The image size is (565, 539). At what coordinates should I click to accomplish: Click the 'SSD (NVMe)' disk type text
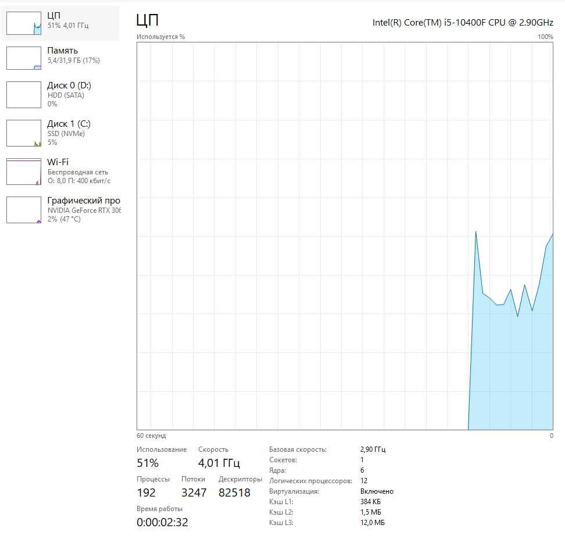(66, 134)
